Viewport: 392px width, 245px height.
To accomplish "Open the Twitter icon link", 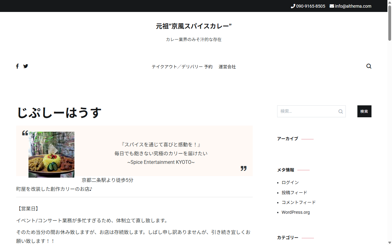I will coord(26,66).
